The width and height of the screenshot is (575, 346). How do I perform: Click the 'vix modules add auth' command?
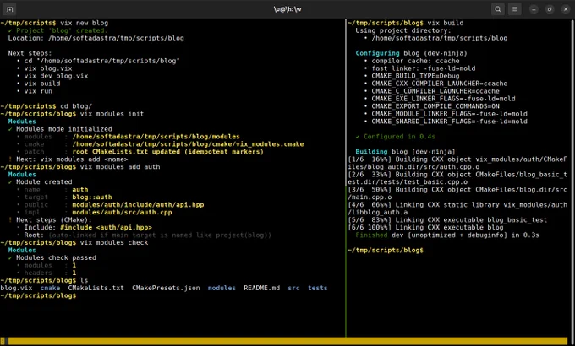click(x=120, y=166)
